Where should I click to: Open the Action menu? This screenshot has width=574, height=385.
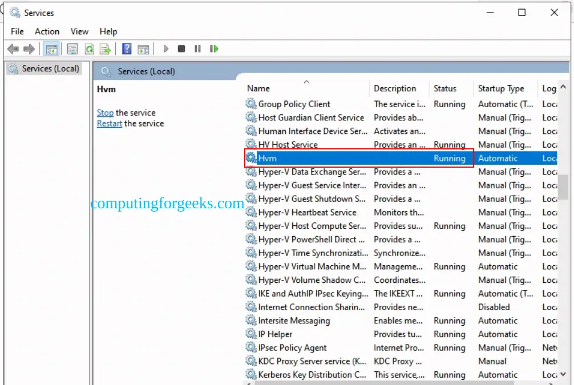(x=47, y=31)
